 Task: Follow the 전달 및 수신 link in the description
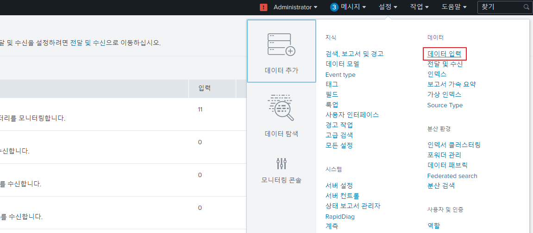click(88, 43)
